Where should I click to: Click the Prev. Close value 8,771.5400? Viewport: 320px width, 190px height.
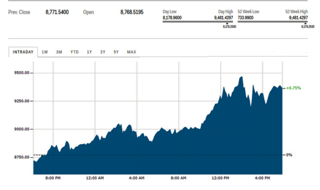click(x=57, y=12)
